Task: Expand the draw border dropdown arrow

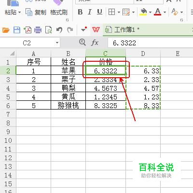Action: pos(133,12)
